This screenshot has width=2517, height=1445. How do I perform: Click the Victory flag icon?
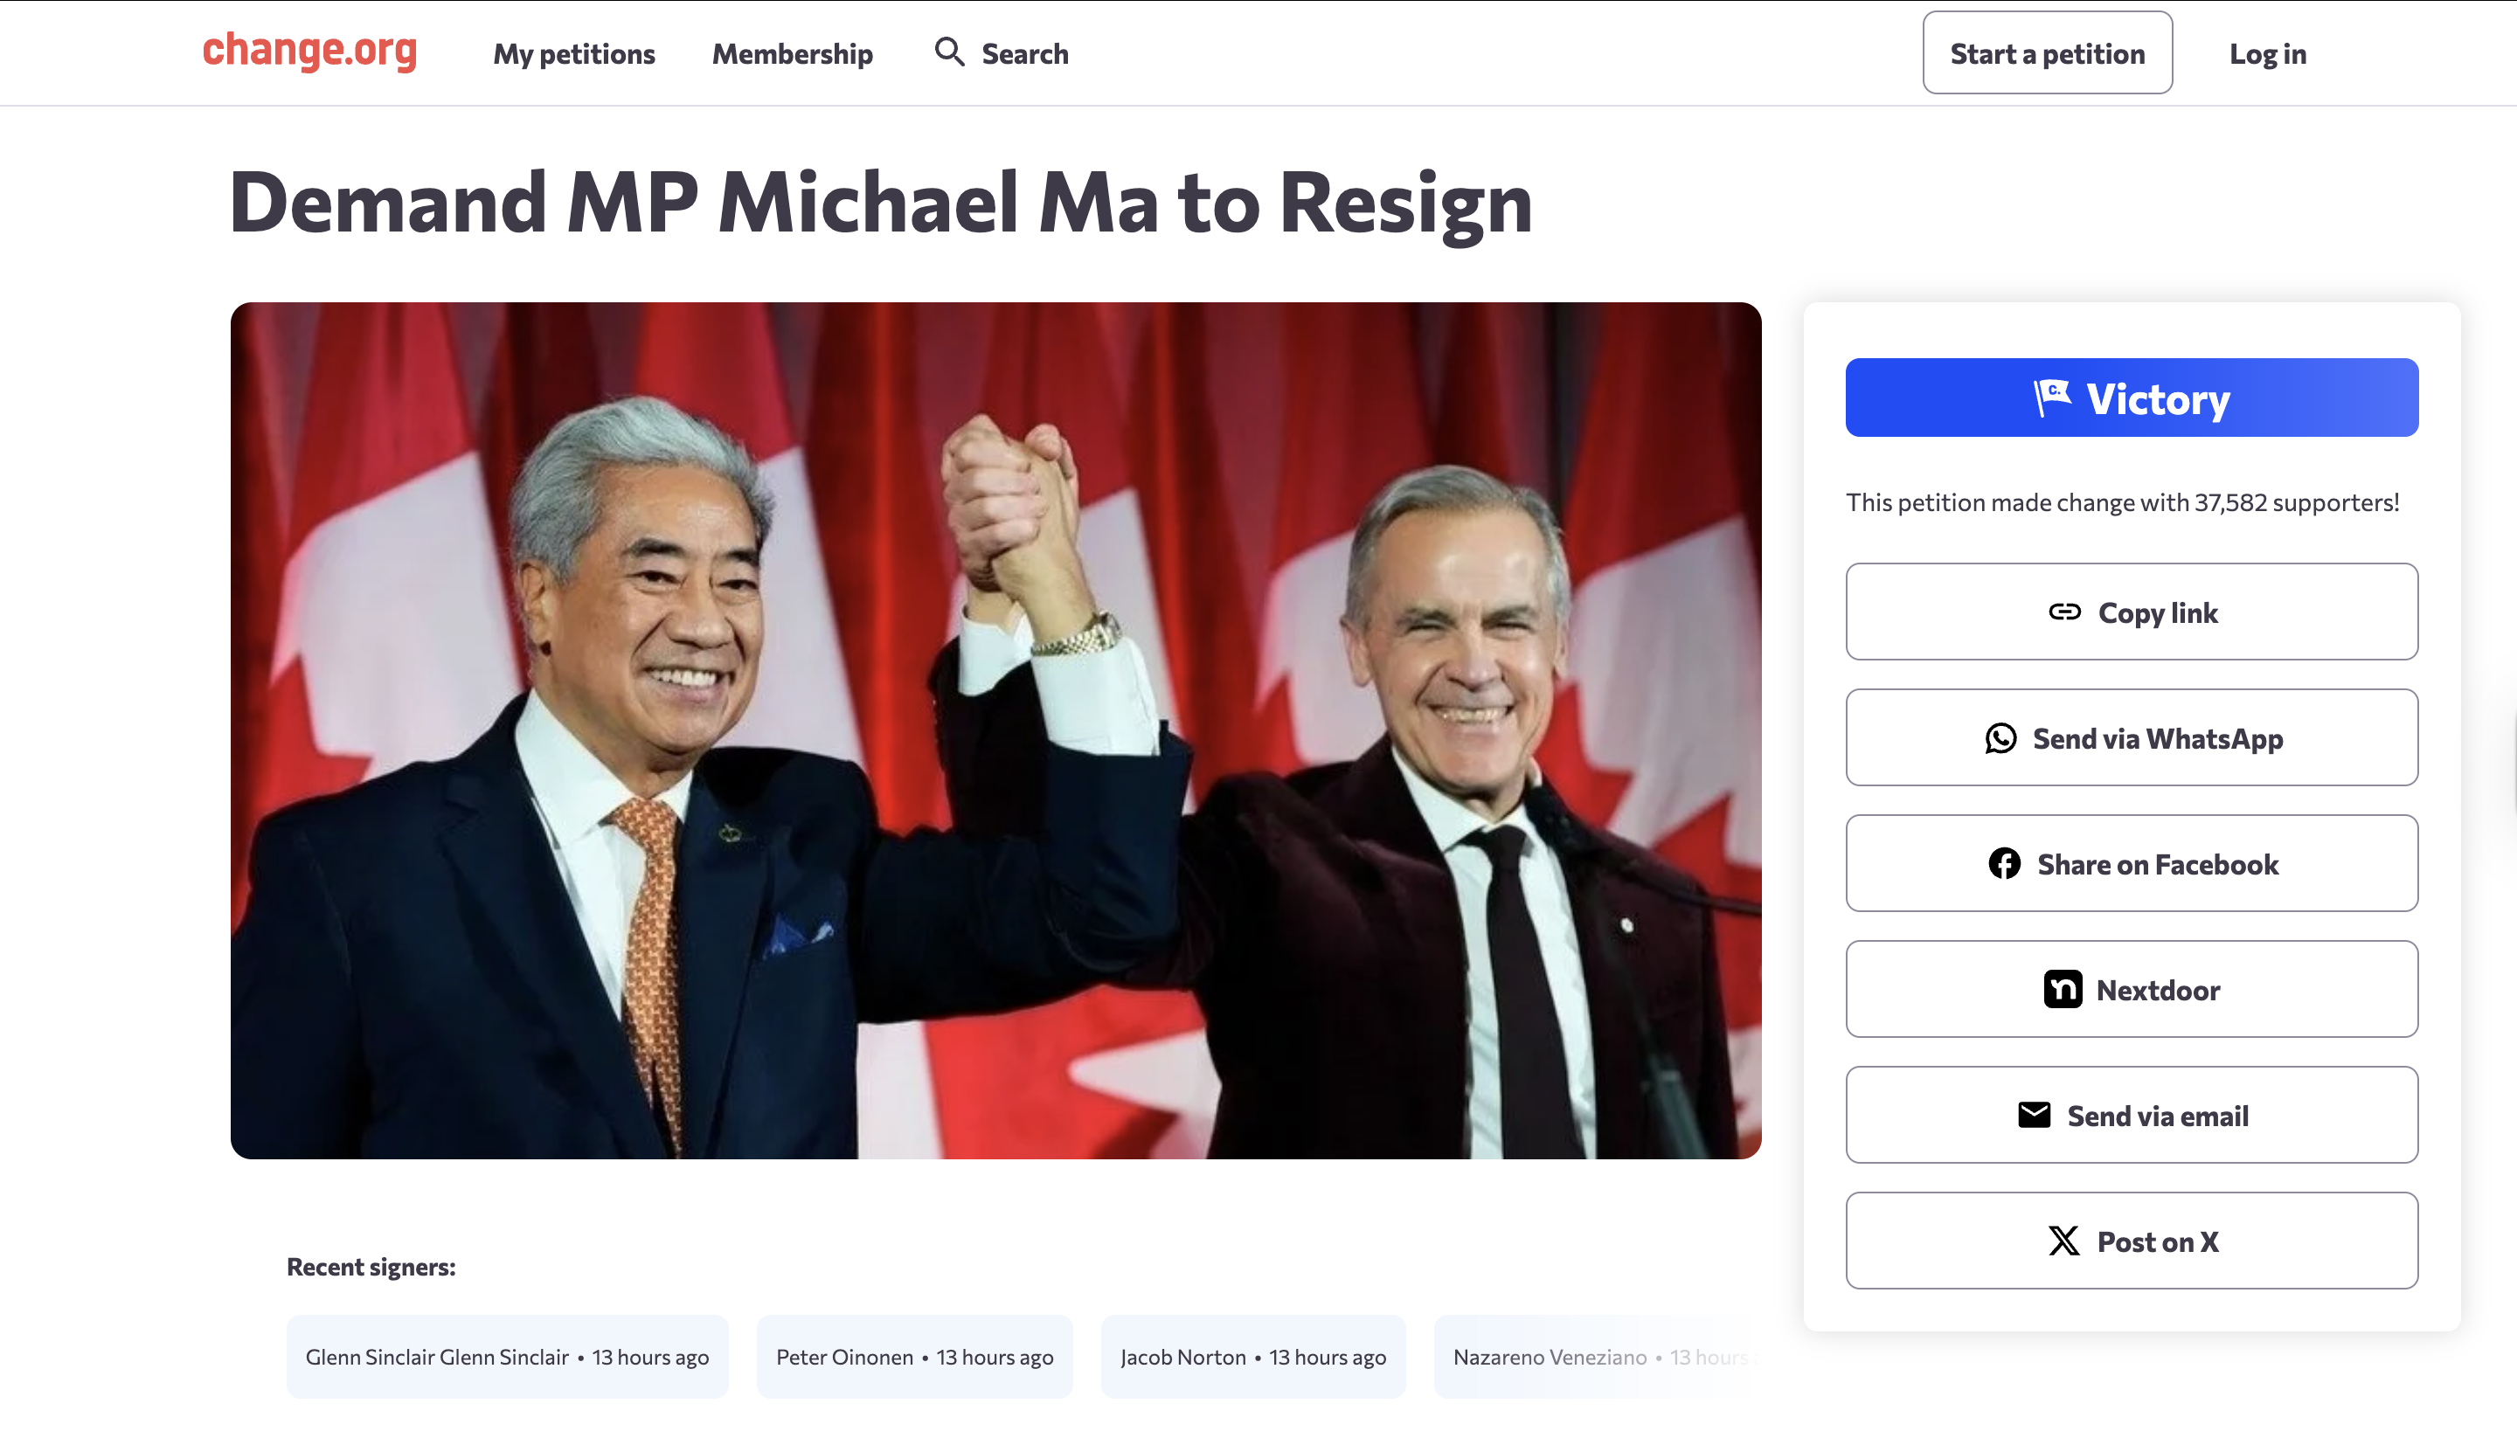tap(2051, 398)
